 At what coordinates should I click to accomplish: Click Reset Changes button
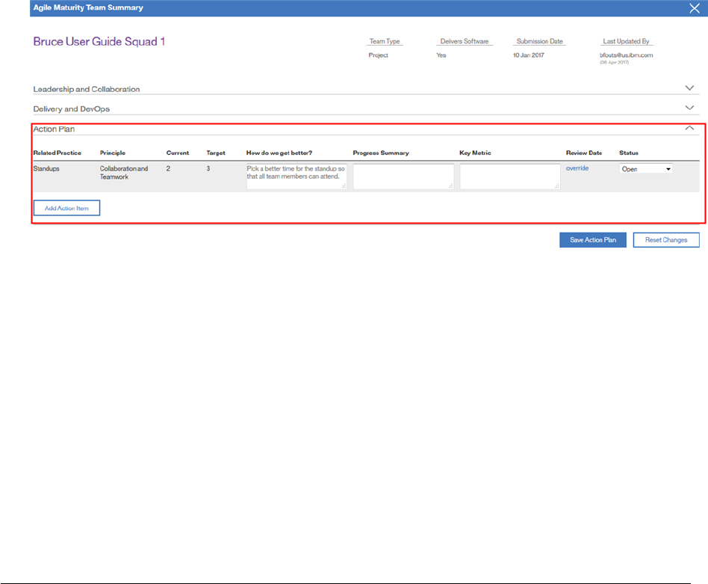tap(666, 240)
